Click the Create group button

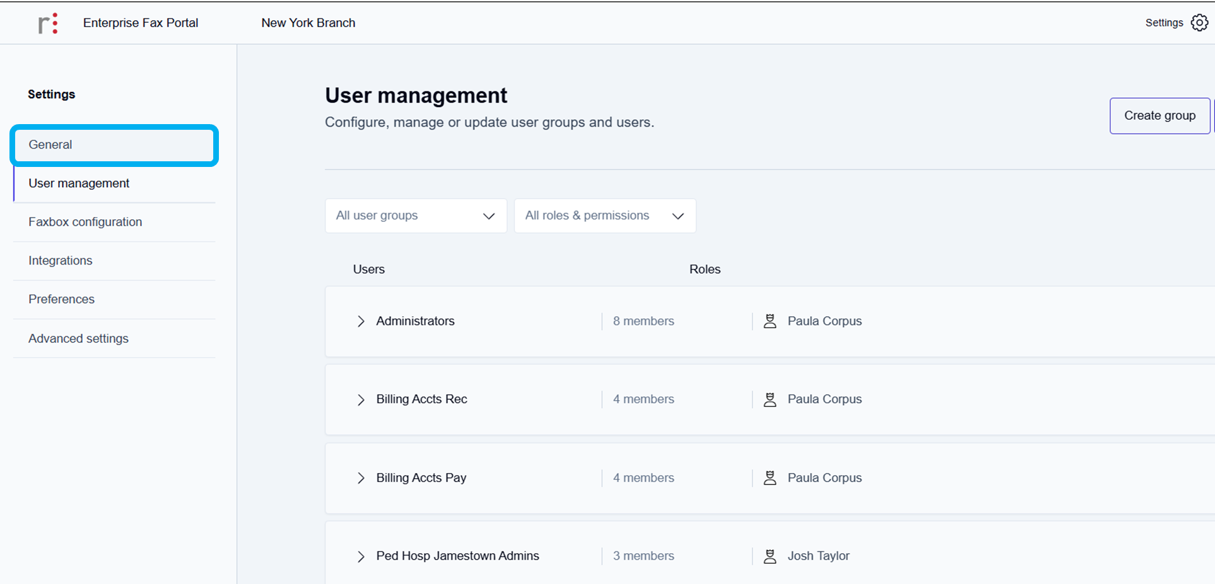coord(1159,116)
